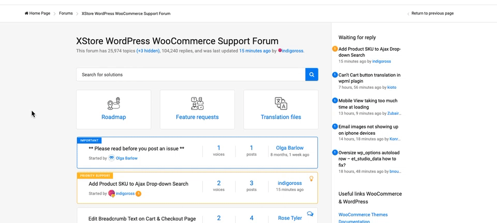This screenshot has width=497, height=223.
Task: Open WooCommerce Themes Documentation link
Action: (363, 218)
